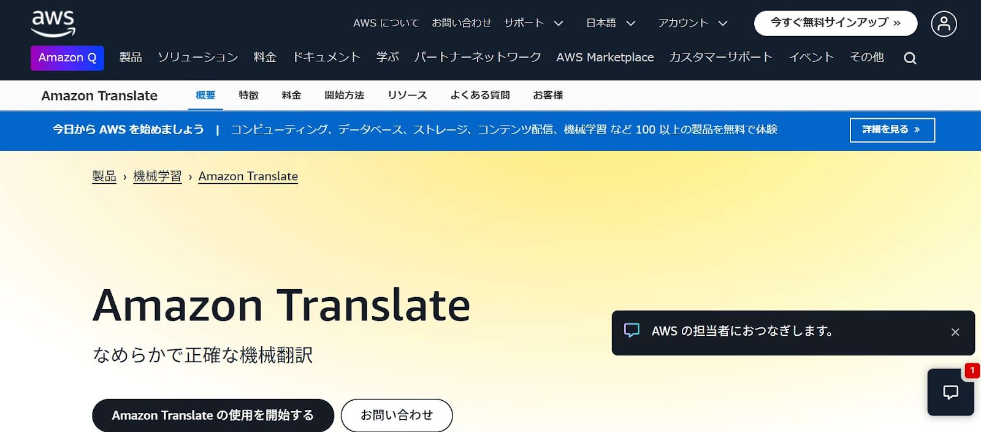Screen dimensions: 981x432
Task: Open the 学ぶ menu
Action: point(387,58)
